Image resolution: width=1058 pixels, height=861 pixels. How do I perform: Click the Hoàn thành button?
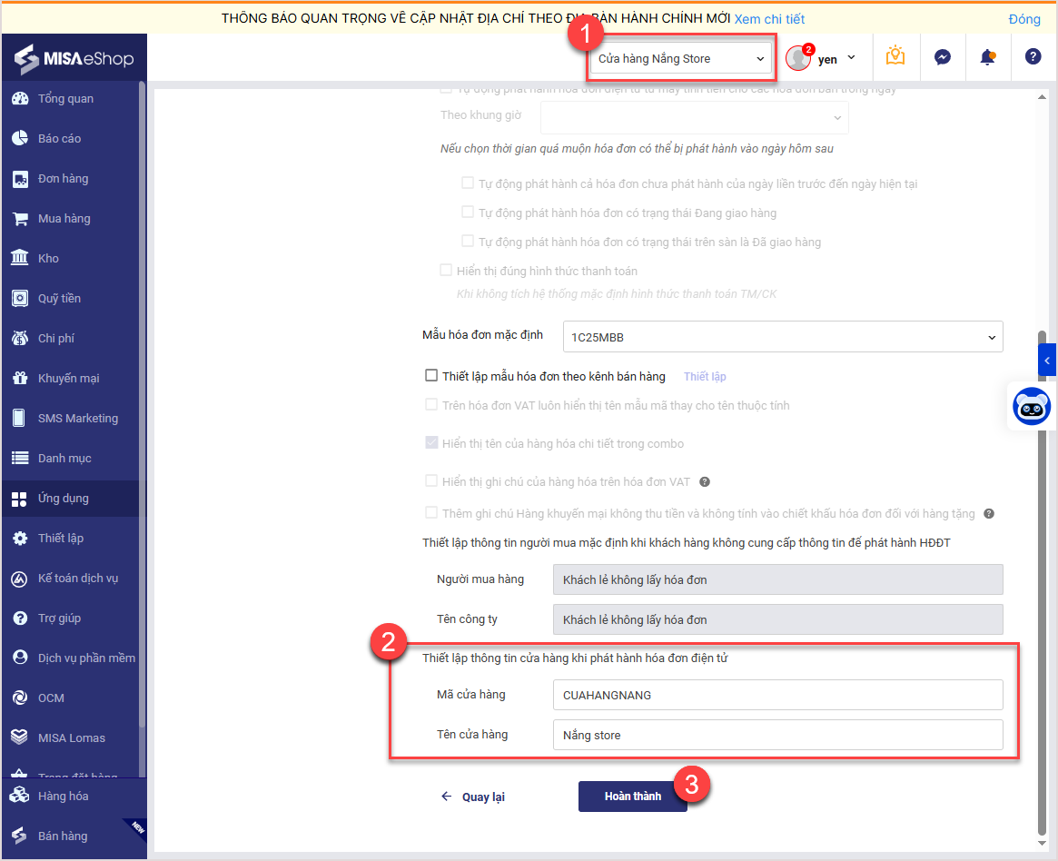tap(632, 797)
